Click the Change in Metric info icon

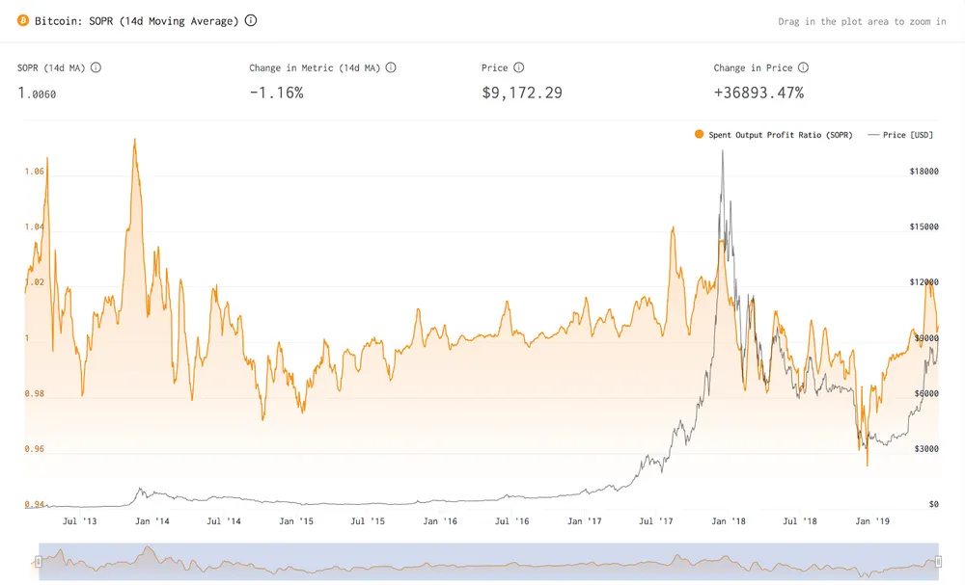coord(390,67)
